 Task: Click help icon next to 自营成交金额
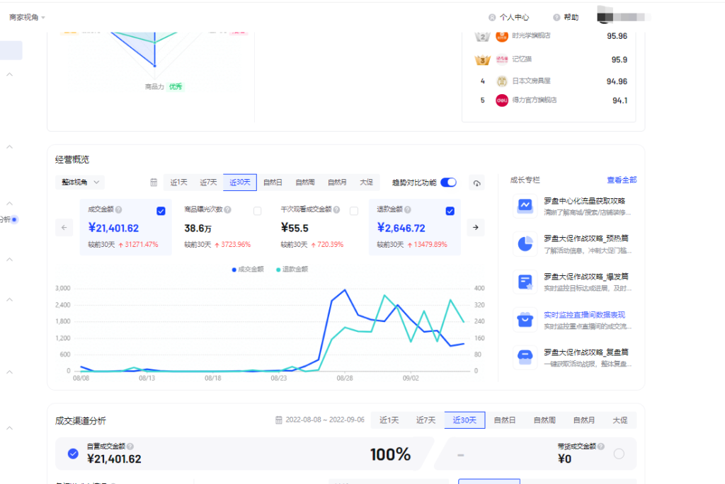130,446
